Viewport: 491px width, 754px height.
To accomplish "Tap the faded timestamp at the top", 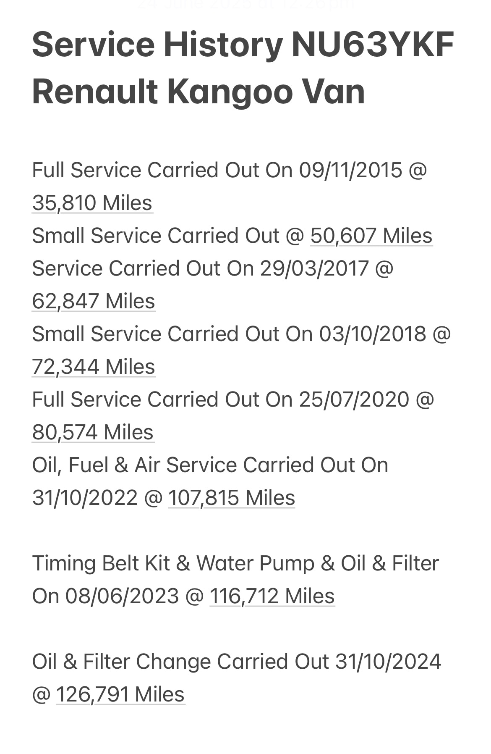I will pos(245,5).
